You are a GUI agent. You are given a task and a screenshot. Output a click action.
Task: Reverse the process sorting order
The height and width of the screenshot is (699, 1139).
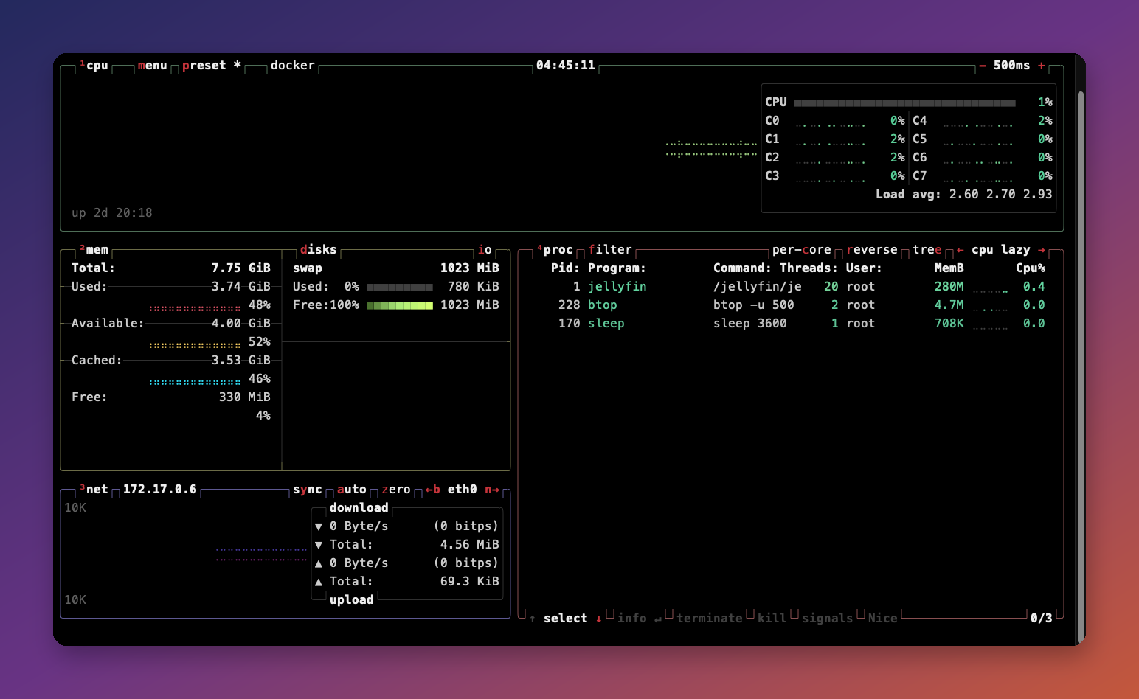point(872,250)
